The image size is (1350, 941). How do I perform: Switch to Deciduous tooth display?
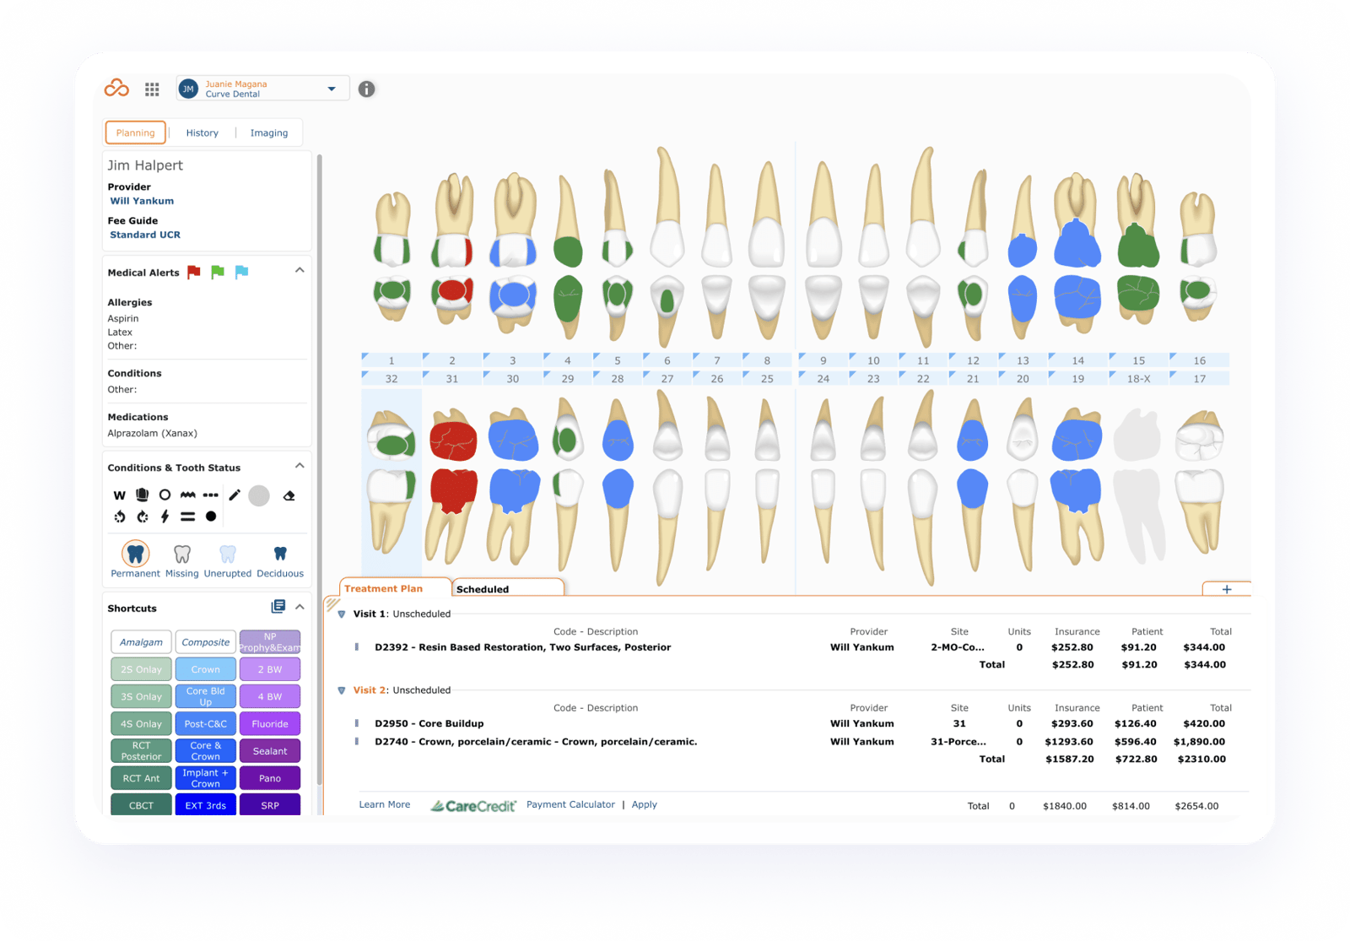click(280, 554)
